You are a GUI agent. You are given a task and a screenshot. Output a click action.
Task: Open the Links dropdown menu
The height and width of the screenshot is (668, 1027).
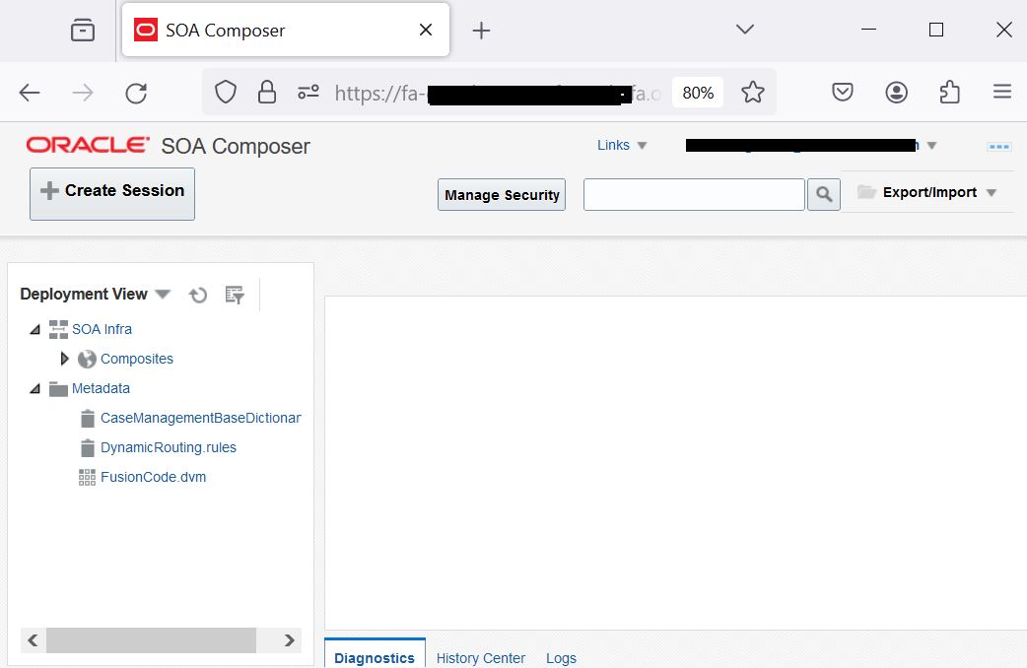(622, 146)
